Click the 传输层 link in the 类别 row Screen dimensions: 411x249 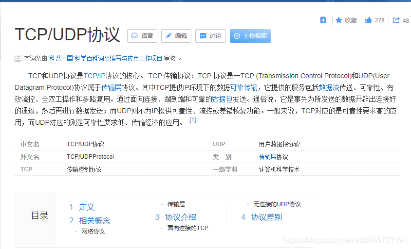[x=268, y=157]
